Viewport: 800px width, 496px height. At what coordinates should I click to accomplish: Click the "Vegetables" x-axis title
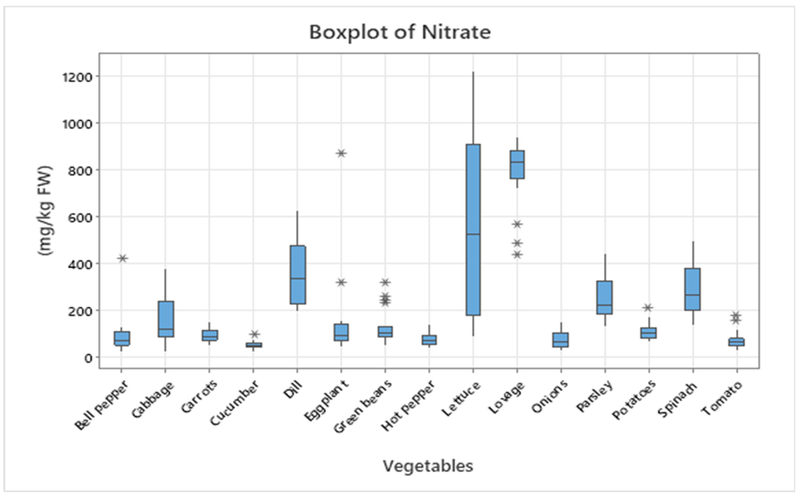point(428,466)
